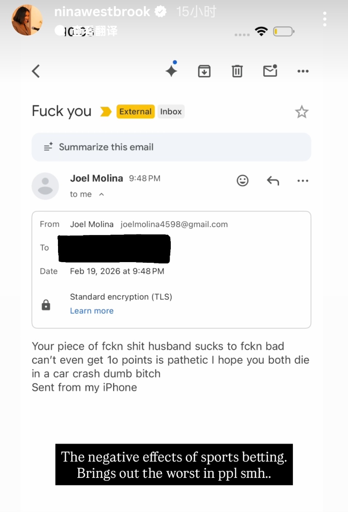The width and height of the screenshot is (348, 512).
Task: Mark email as unread via envelope icon
Action: 270,71
